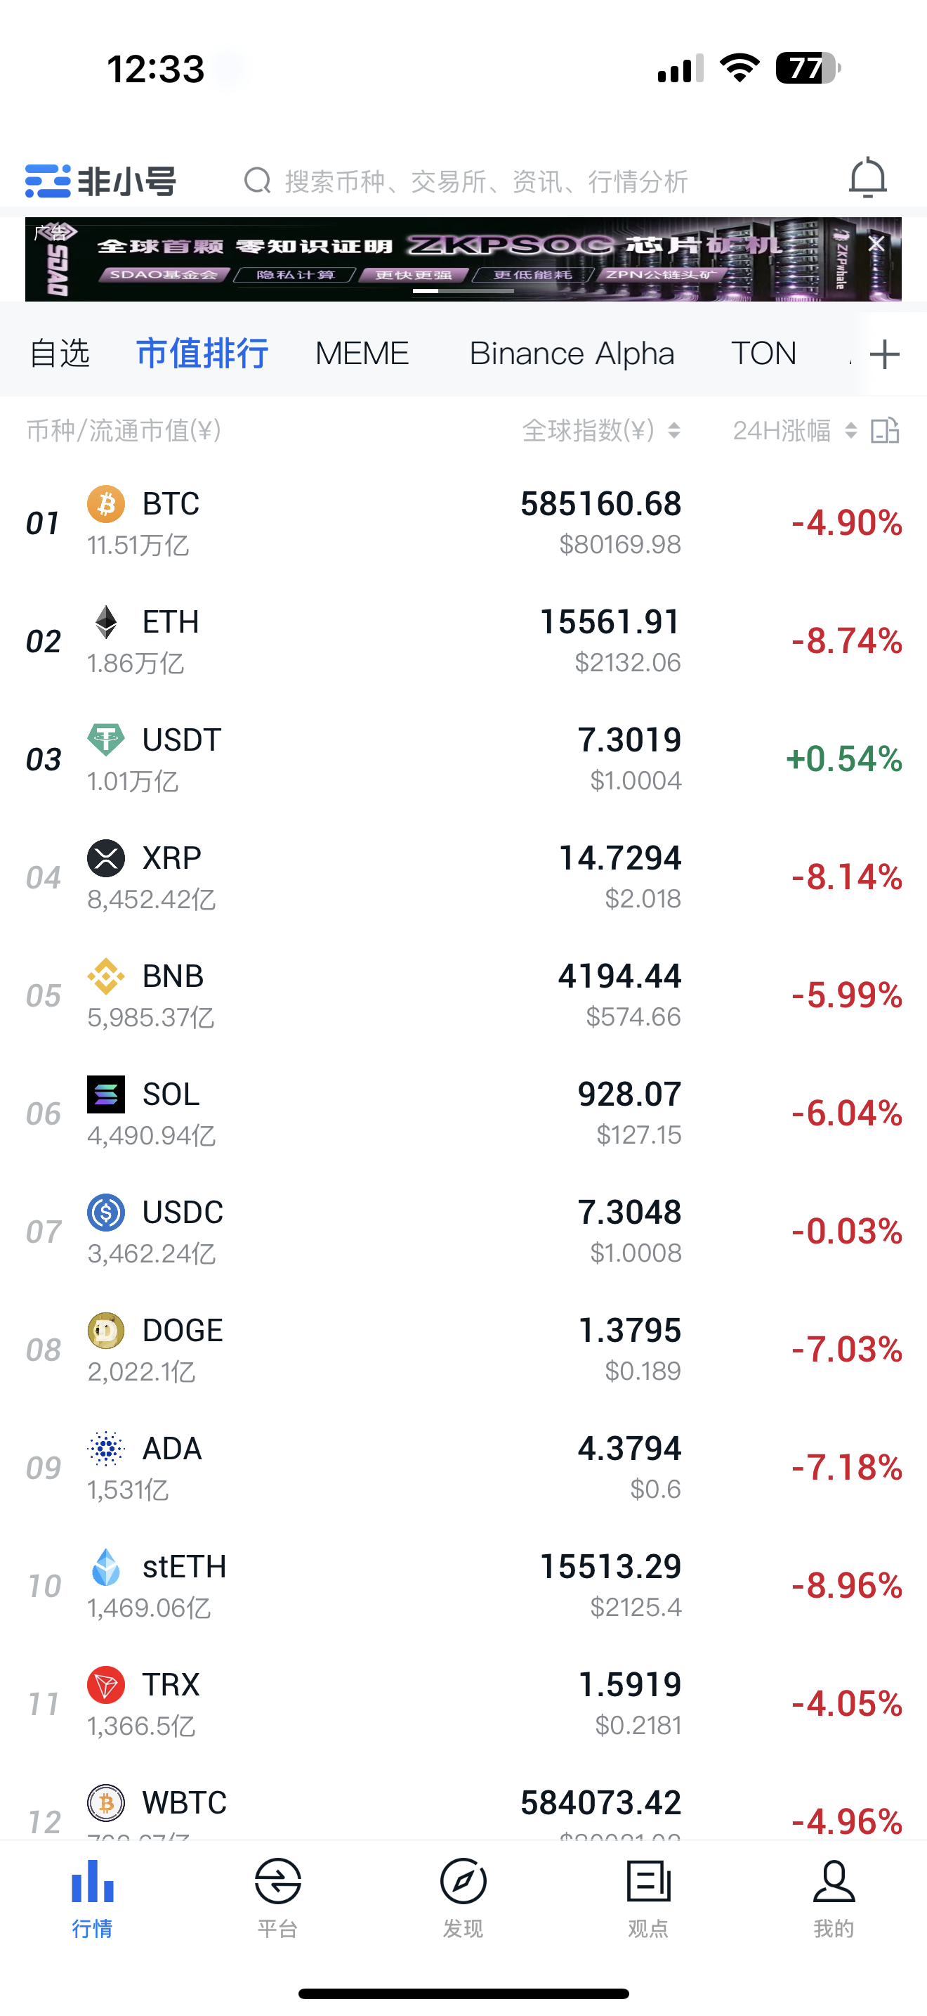The height and width of the screenshot is (2016, 927).
Task: Tap the search field for coins
Action: (x=485, y=181)
